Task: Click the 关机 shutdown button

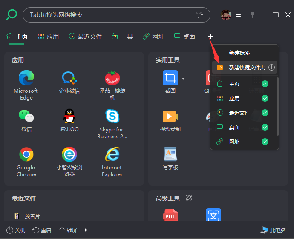Action: coord(16,230)
